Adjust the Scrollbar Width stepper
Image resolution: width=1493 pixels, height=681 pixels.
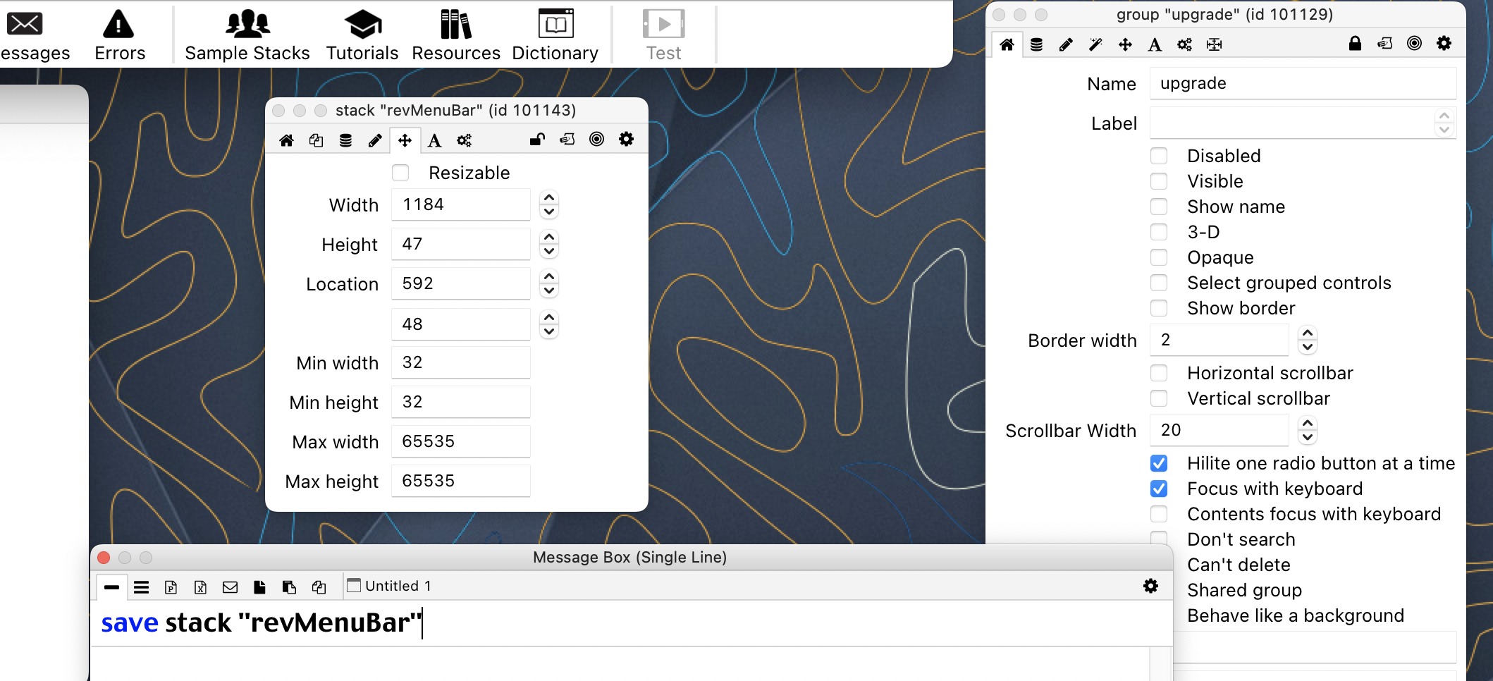tap(1308, 430)
